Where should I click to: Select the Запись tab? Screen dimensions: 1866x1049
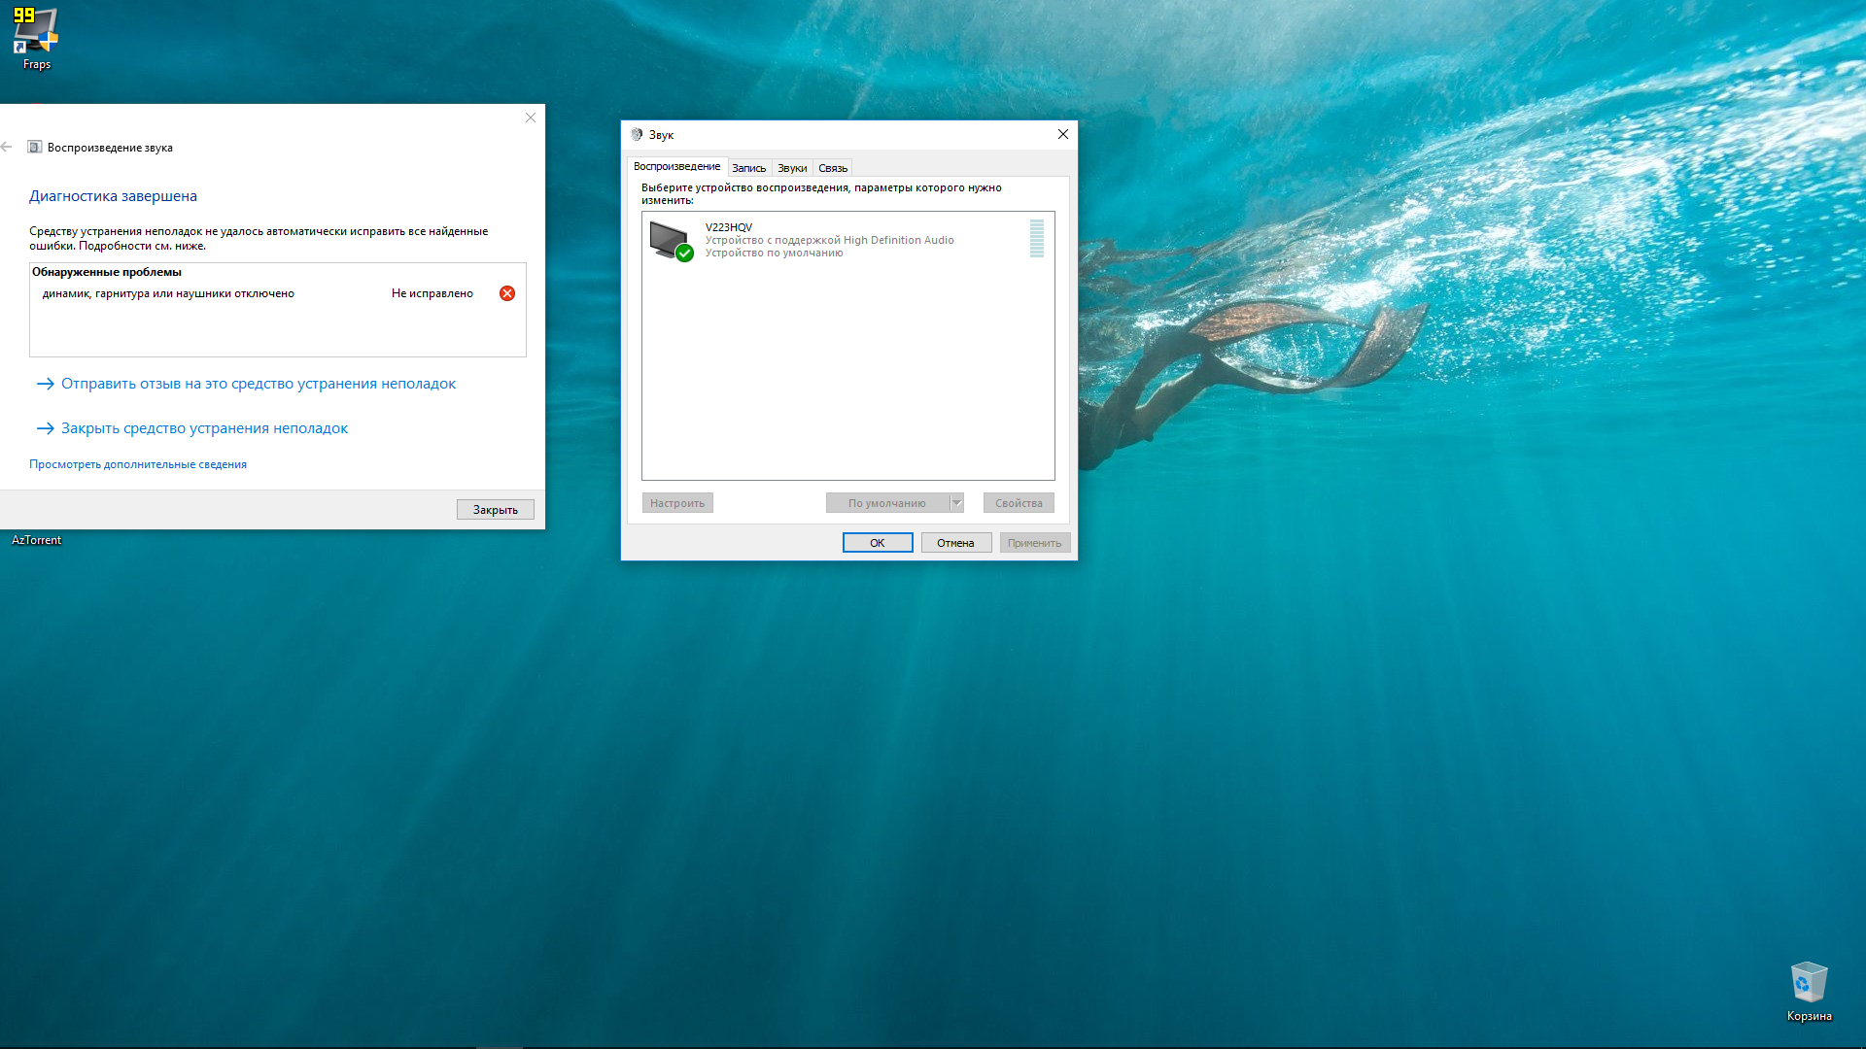point(747,168)
